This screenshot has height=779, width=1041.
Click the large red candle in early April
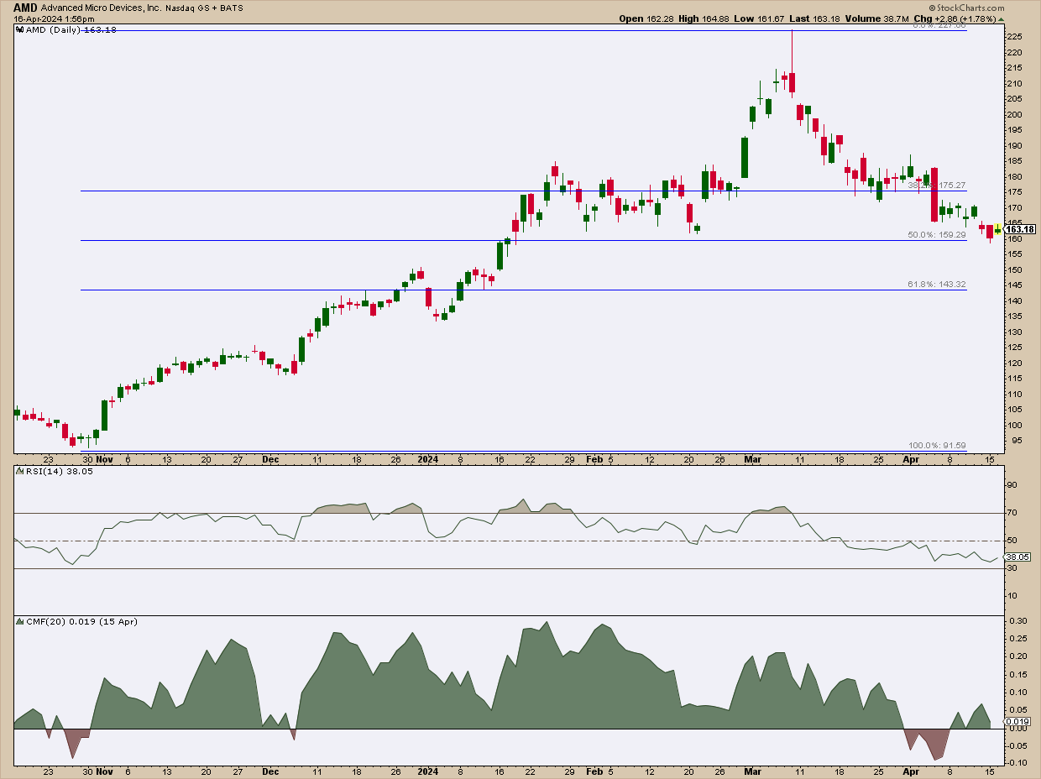tap(934, 195)
